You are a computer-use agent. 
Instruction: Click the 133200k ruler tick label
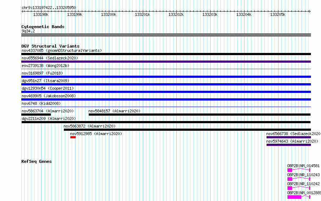coord(109,14)
